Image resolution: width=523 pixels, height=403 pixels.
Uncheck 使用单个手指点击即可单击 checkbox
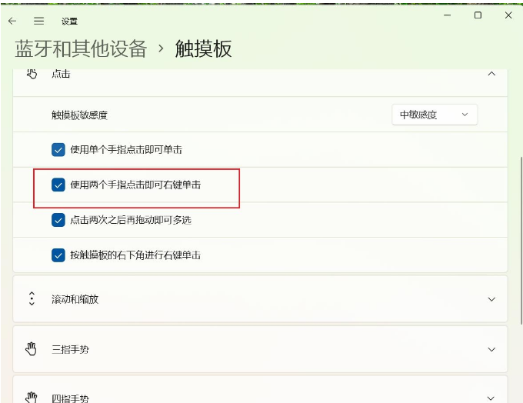(58, 150)
